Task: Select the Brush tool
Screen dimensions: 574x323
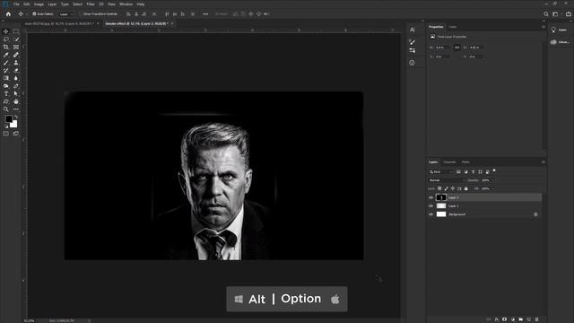Action: 6,63
